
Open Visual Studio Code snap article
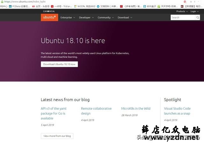(177, 111)
